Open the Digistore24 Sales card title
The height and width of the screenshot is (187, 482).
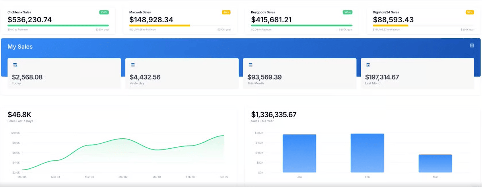tap(386, 12)
